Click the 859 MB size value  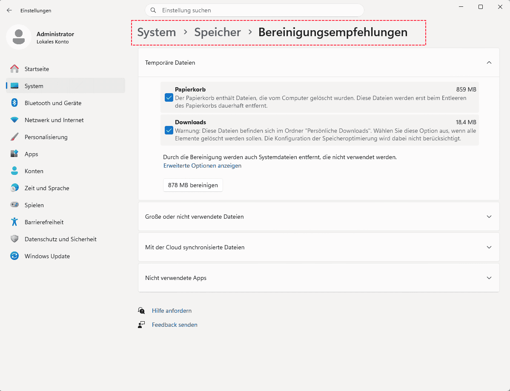(466, 89)
